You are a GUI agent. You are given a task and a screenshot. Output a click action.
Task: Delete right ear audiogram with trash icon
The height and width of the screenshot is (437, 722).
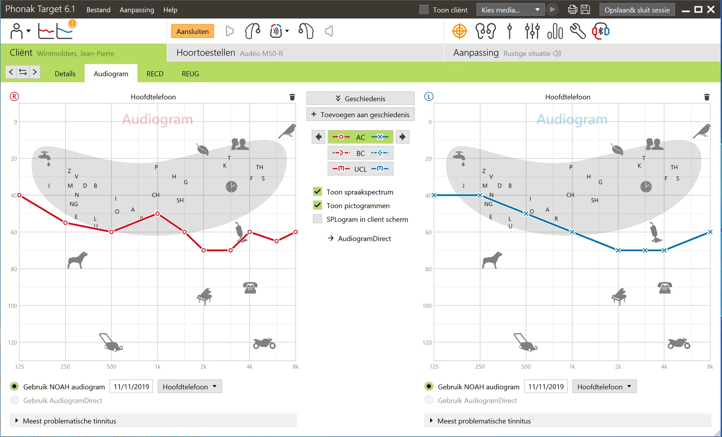pyautogui.click(x=292, y=97)
